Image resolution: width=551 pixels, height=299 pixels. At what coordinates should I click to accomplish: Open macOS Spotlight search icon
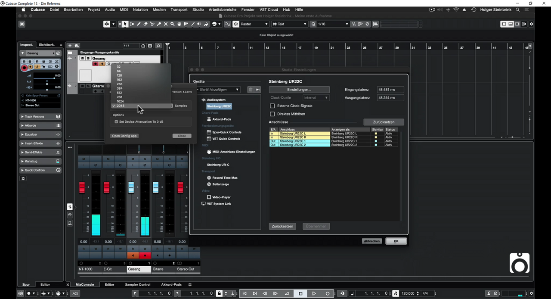coord(517,9)
